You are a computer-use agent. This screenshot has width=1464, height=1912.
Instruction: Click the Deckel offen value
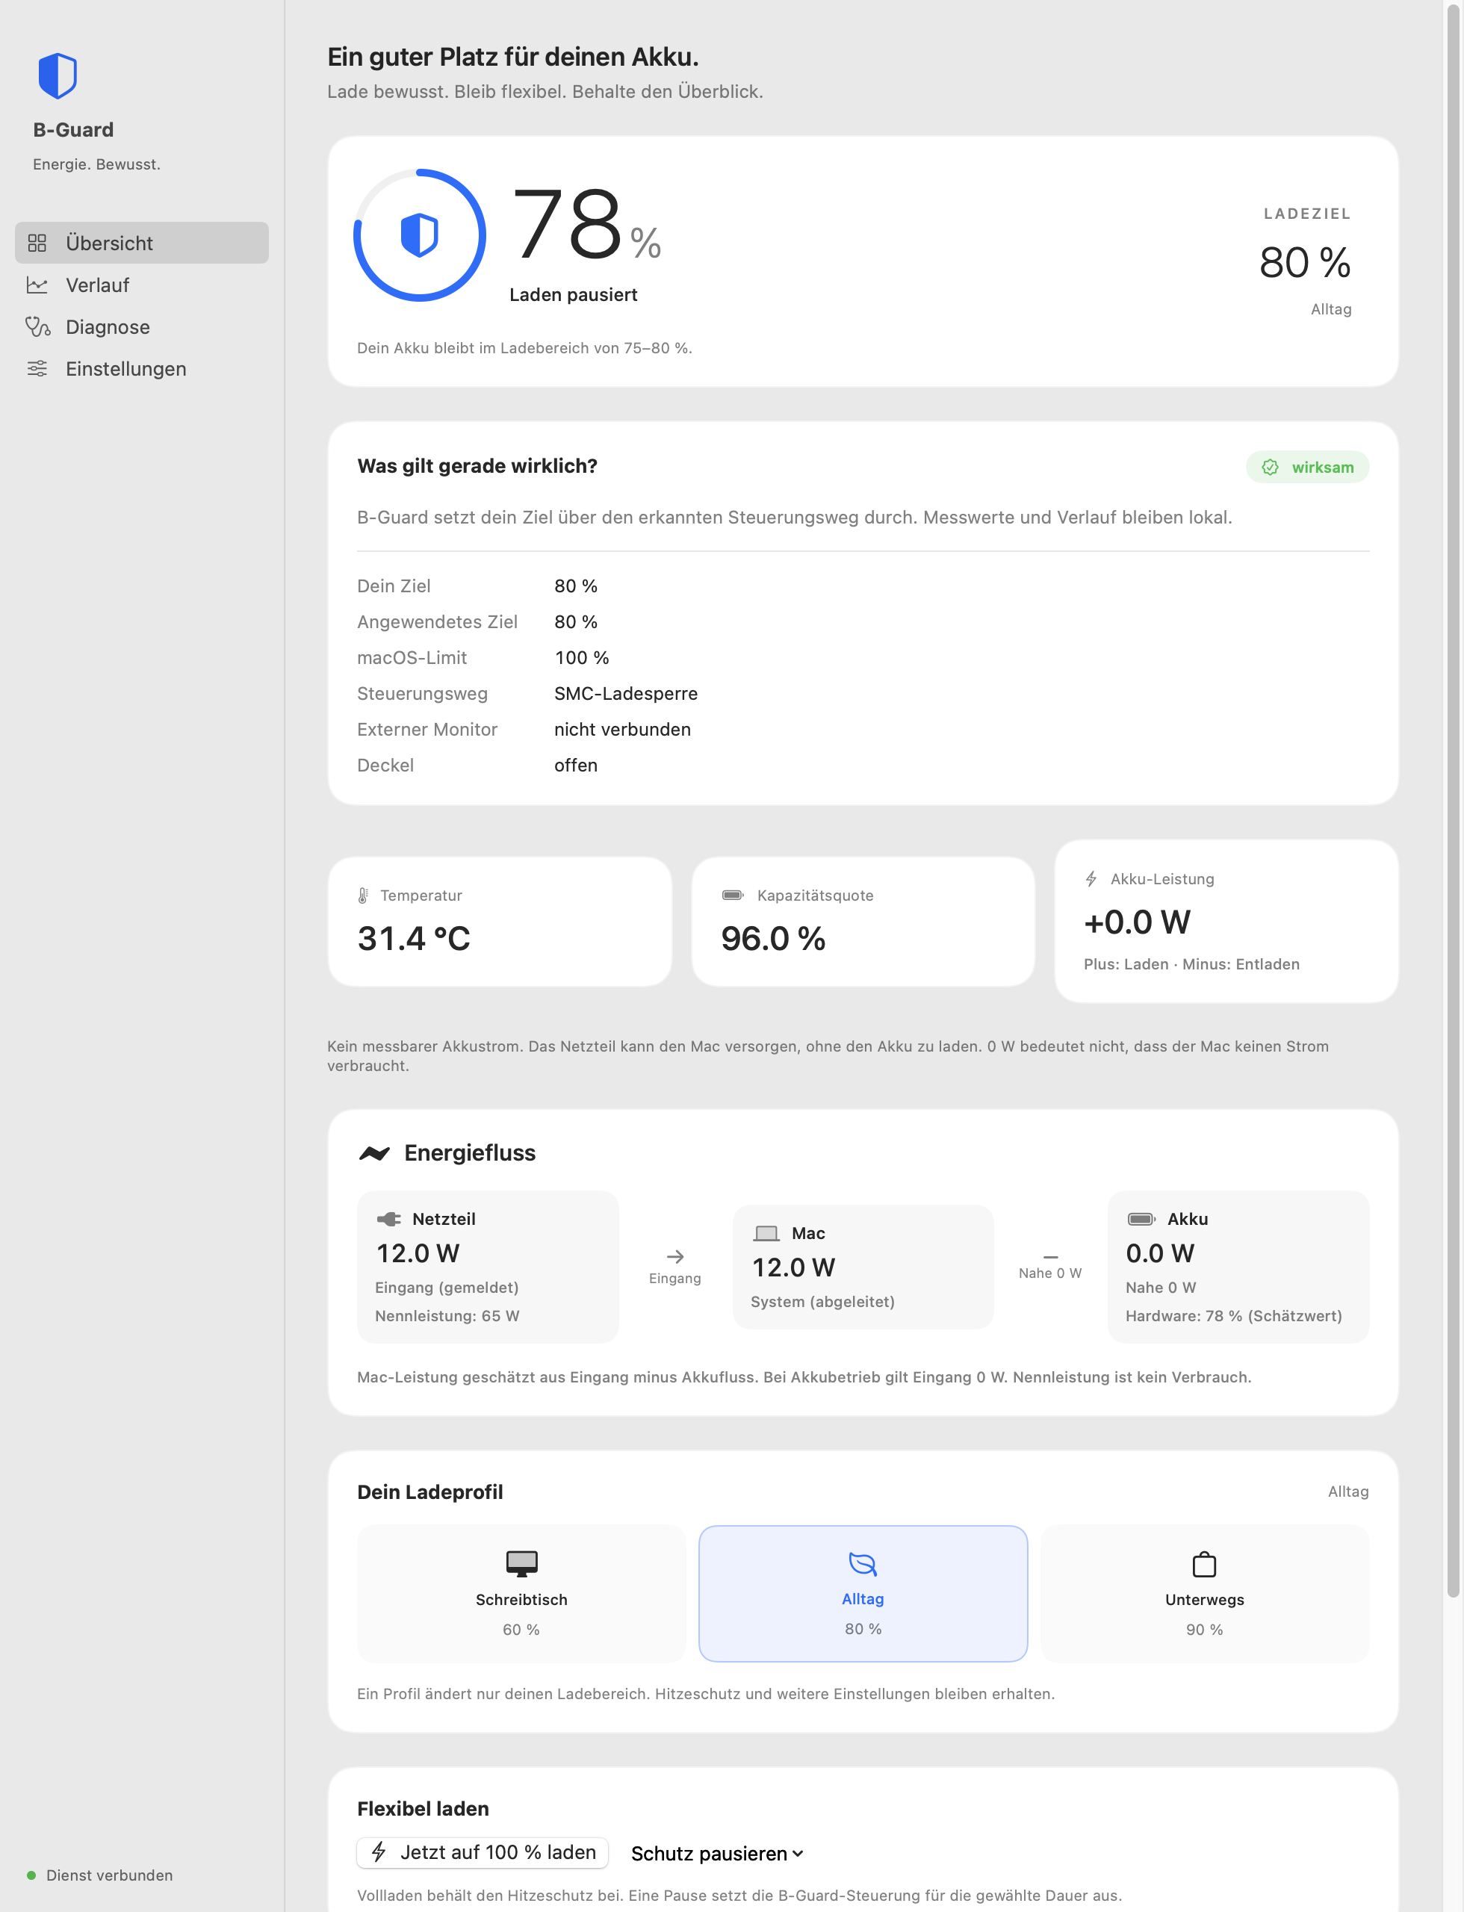click(576, 765)
